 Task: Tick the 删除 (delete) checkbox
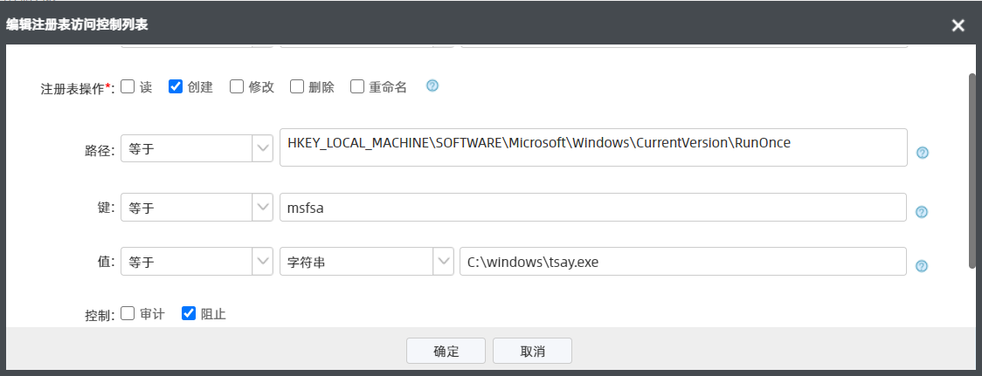click(x=297, y=86)
